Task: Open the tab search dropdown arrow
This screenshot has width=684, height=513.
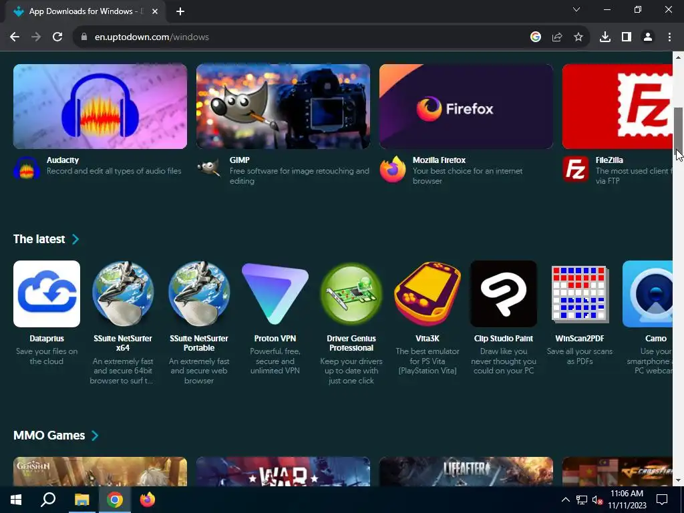Action: (576, 9)
